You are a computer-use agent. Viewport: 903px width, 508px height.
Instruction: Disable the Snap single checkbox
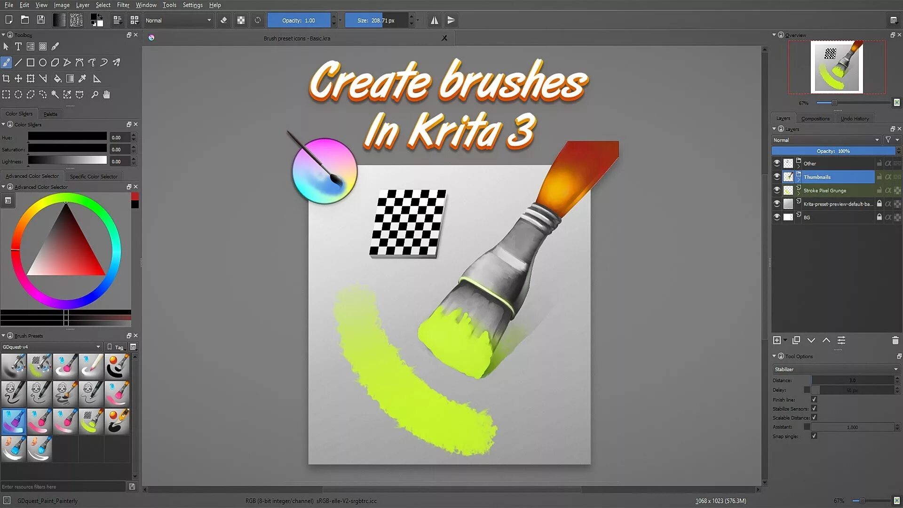click(814, 436)
